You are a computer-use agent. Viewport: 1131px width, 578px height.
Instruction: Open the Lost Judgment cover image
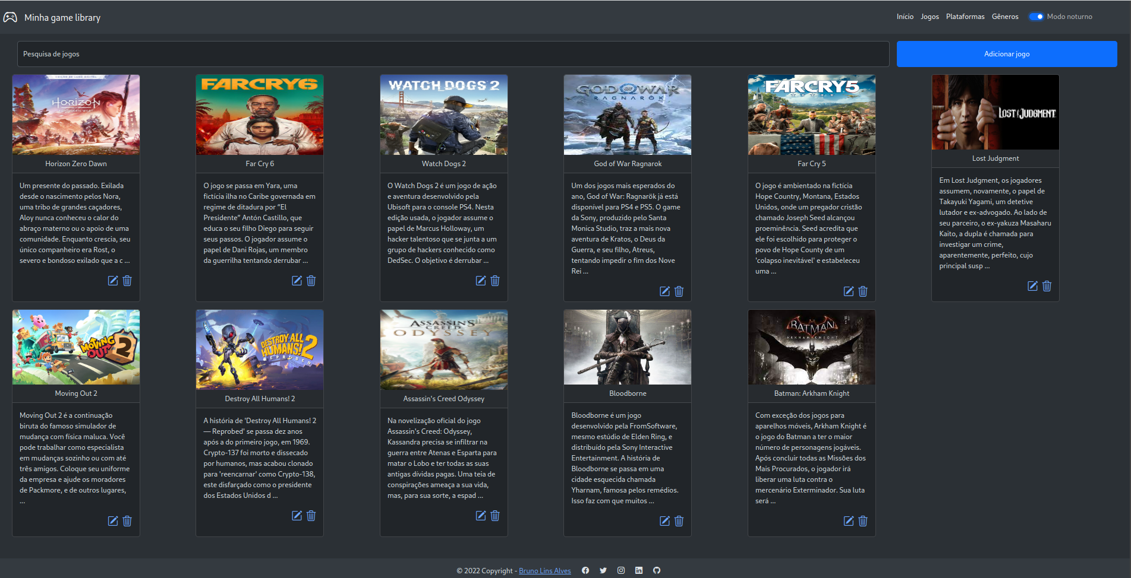pyautogui.click(x=995, y=112)
